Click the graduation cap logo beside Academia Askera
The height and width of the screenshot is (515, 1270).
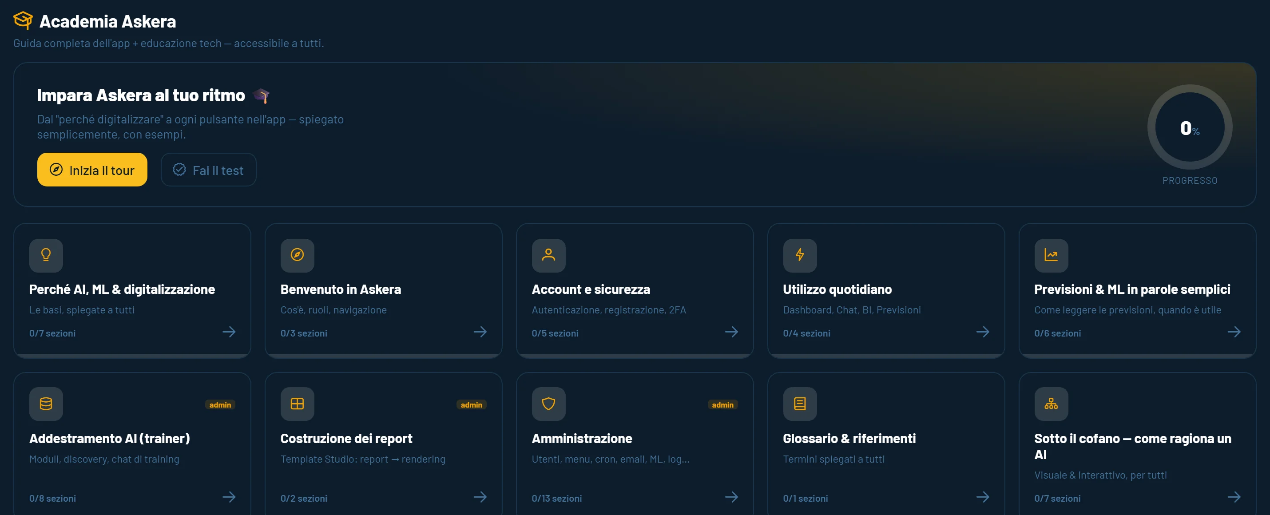23,20
